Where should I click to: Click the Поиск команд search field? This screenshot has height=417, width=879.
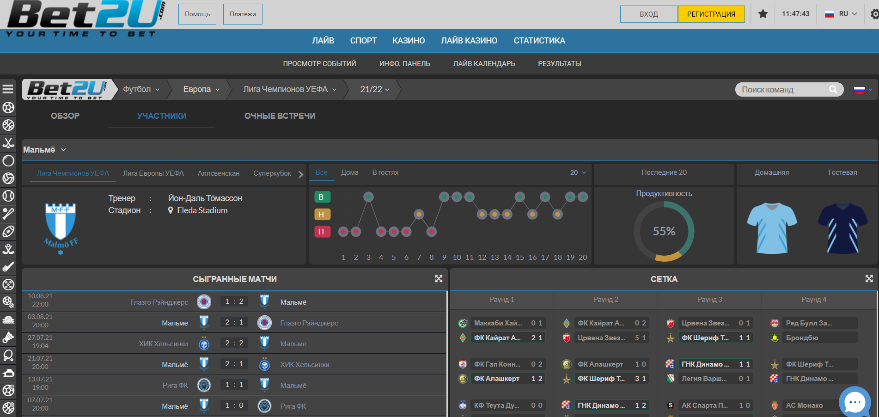tap(783, 90)
